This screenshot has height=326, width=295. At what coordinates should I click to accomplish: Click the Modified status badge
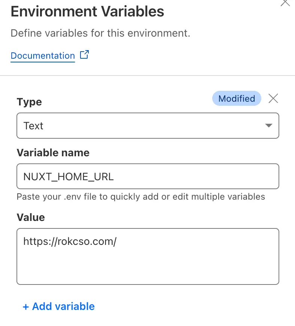[x=236, y=98]
